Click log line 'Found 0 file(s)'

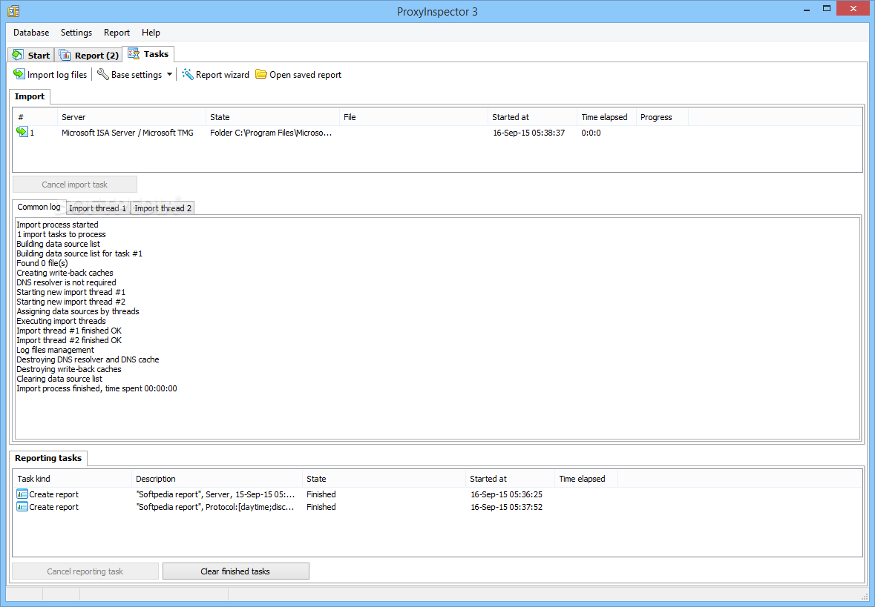pyautogui.click(x=42, y=263)
